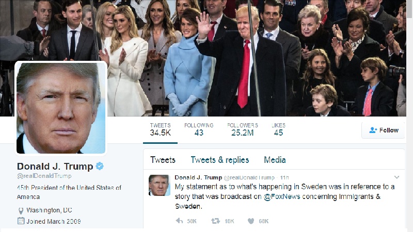The width and height of the screenshot is (413, 232).
Task: Open the Followers 25.2M list
Action: coord(243,129)
